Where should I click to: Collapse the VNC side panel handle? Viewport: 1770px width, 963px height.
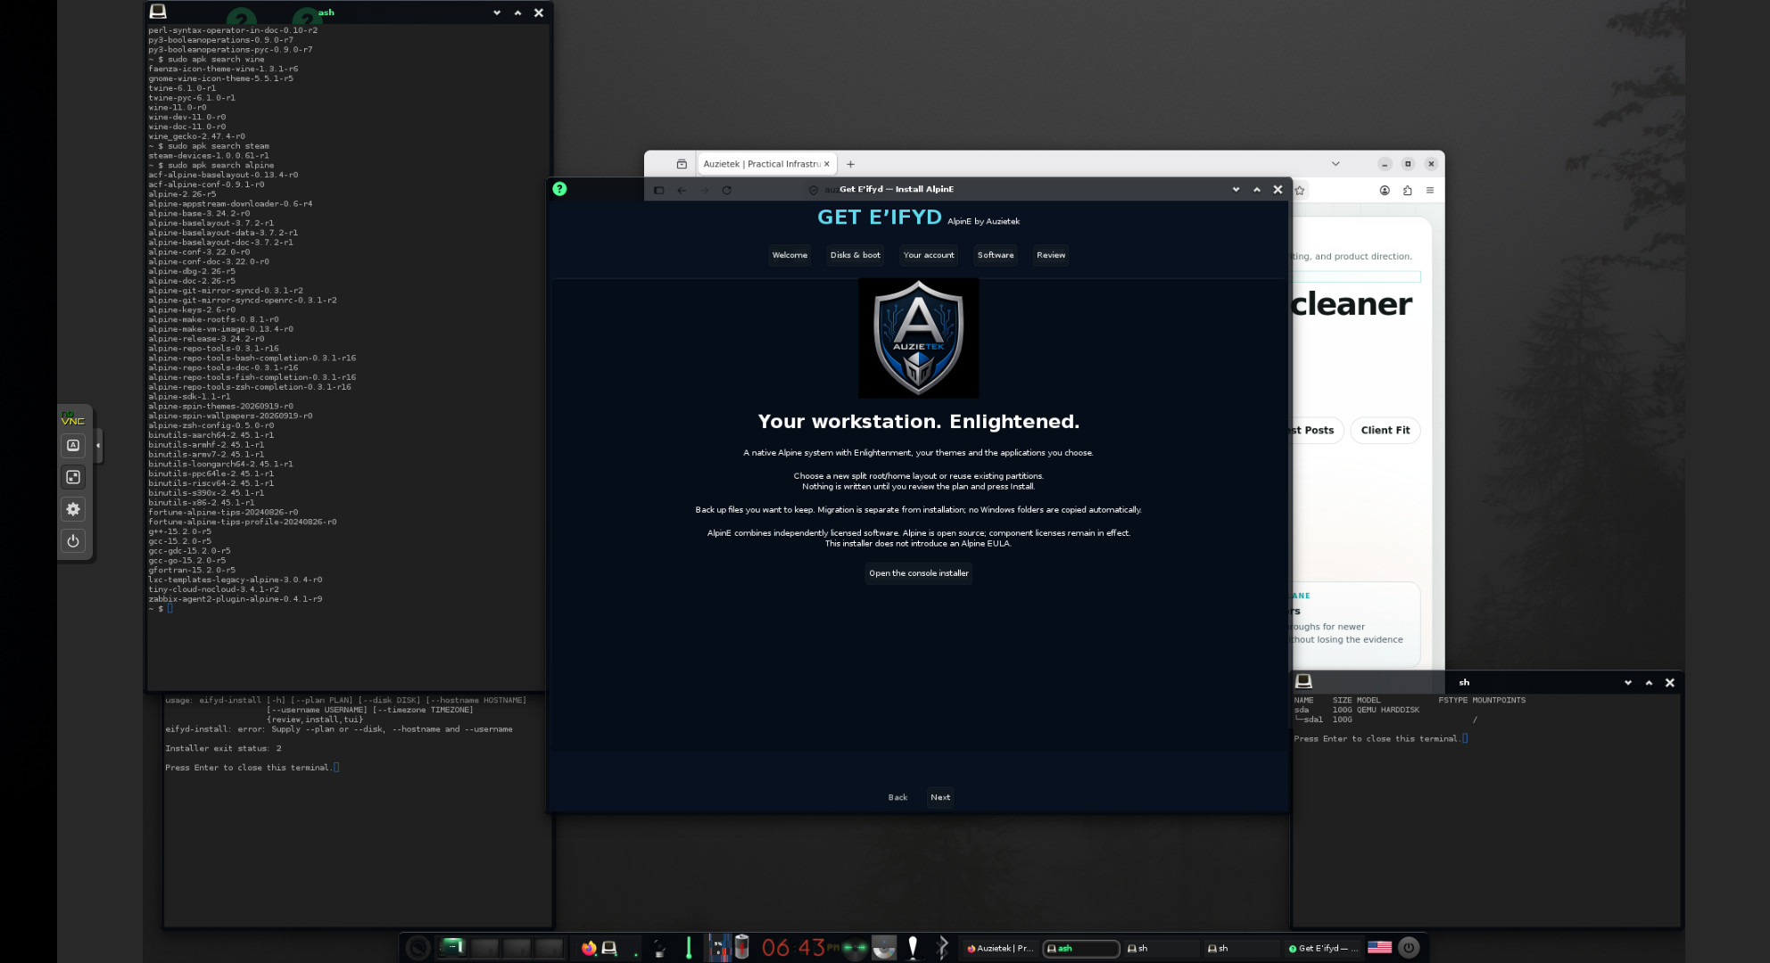pos(98,445)
